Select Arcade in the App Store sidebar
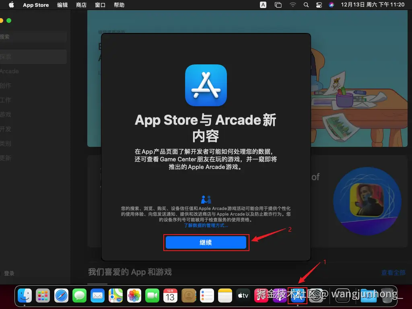Image resolution: width=412 pixels, height=309 pixels. (x=10, y=71)
